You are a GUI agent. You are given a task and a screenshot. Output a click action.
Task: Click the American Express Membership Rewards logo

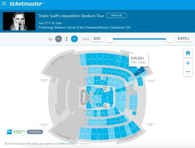[x=16, y=132]
